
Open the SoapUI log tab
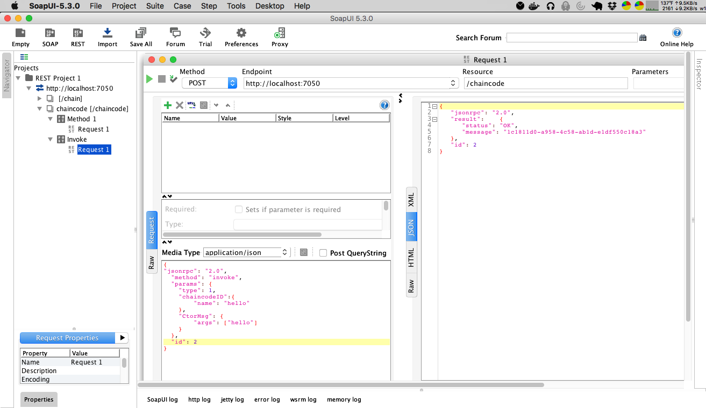(162, 399)
